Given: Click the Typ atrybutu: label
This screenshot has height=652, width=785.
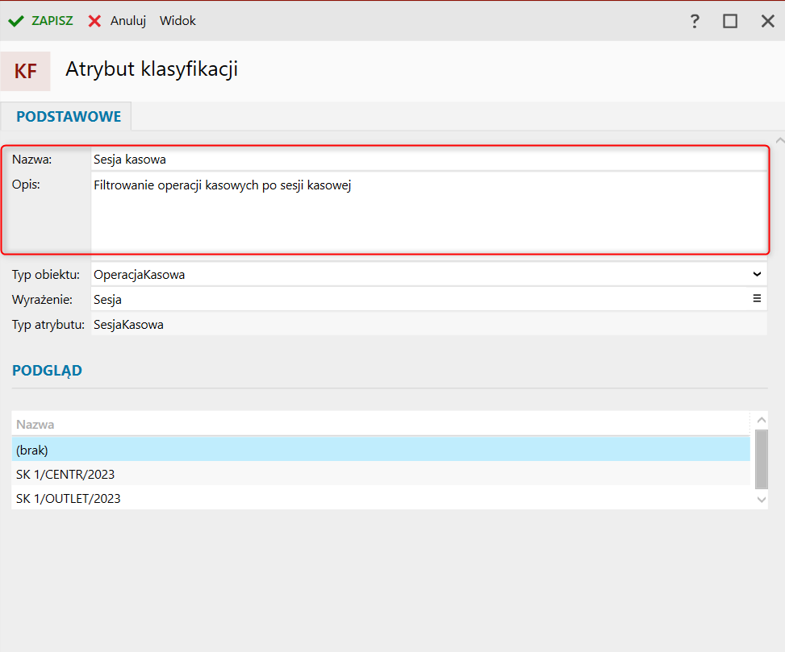Looking at the screenshot, I should coord(48,325).
